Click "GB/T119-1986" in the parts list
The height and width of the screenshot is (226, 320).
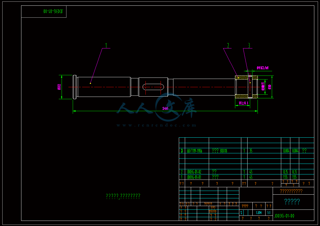click(194, 151)
